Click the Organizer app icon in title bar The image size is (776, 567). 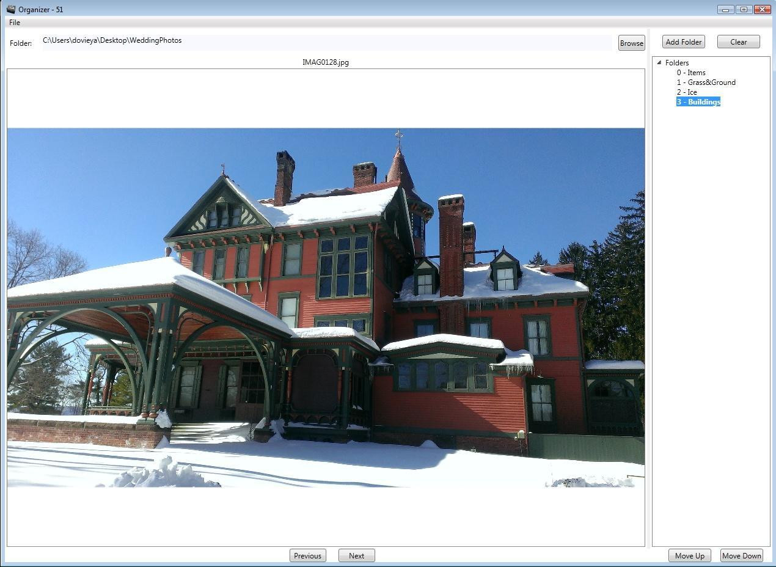click(x=10, y=9)
